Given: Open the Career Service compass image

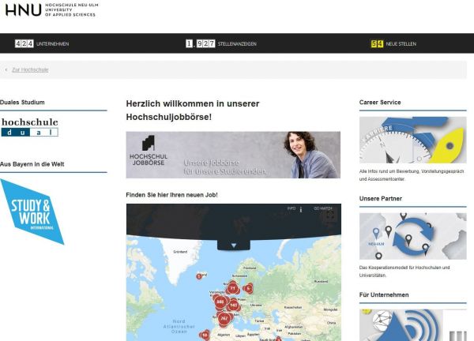Looking at the screenshot, I should [412, 140].
